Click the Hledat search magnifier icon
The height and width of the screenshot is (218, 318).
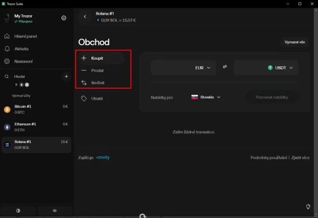click(x=7, y=76)
